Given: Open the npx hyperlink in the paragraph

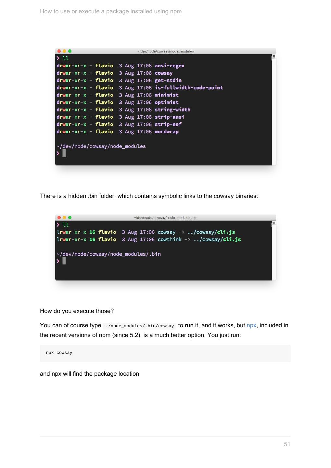Looking at the screenshot, I should (251, 325).
